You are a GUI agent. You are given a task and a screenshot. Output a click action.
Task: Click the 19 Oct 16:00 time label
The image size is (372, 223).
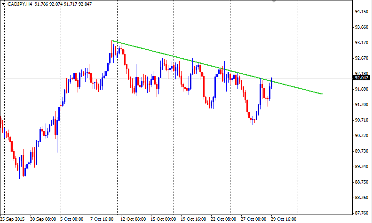[x=193, y=219]
